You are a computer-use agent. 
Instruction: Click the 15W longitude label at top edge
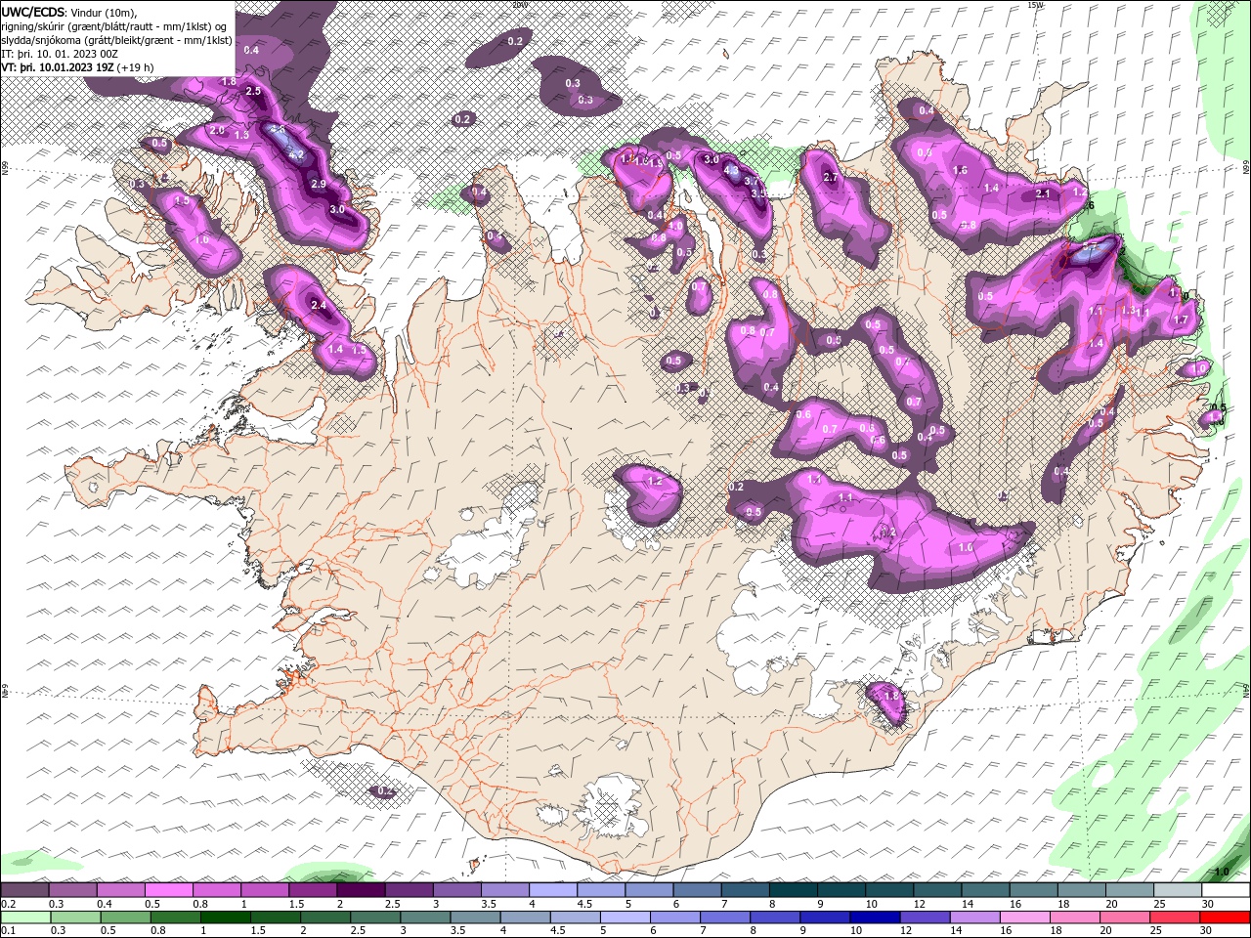click(1035, 5)
